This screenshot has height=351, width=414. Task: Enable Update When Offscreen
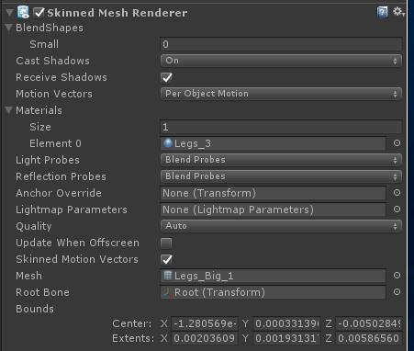166,243
